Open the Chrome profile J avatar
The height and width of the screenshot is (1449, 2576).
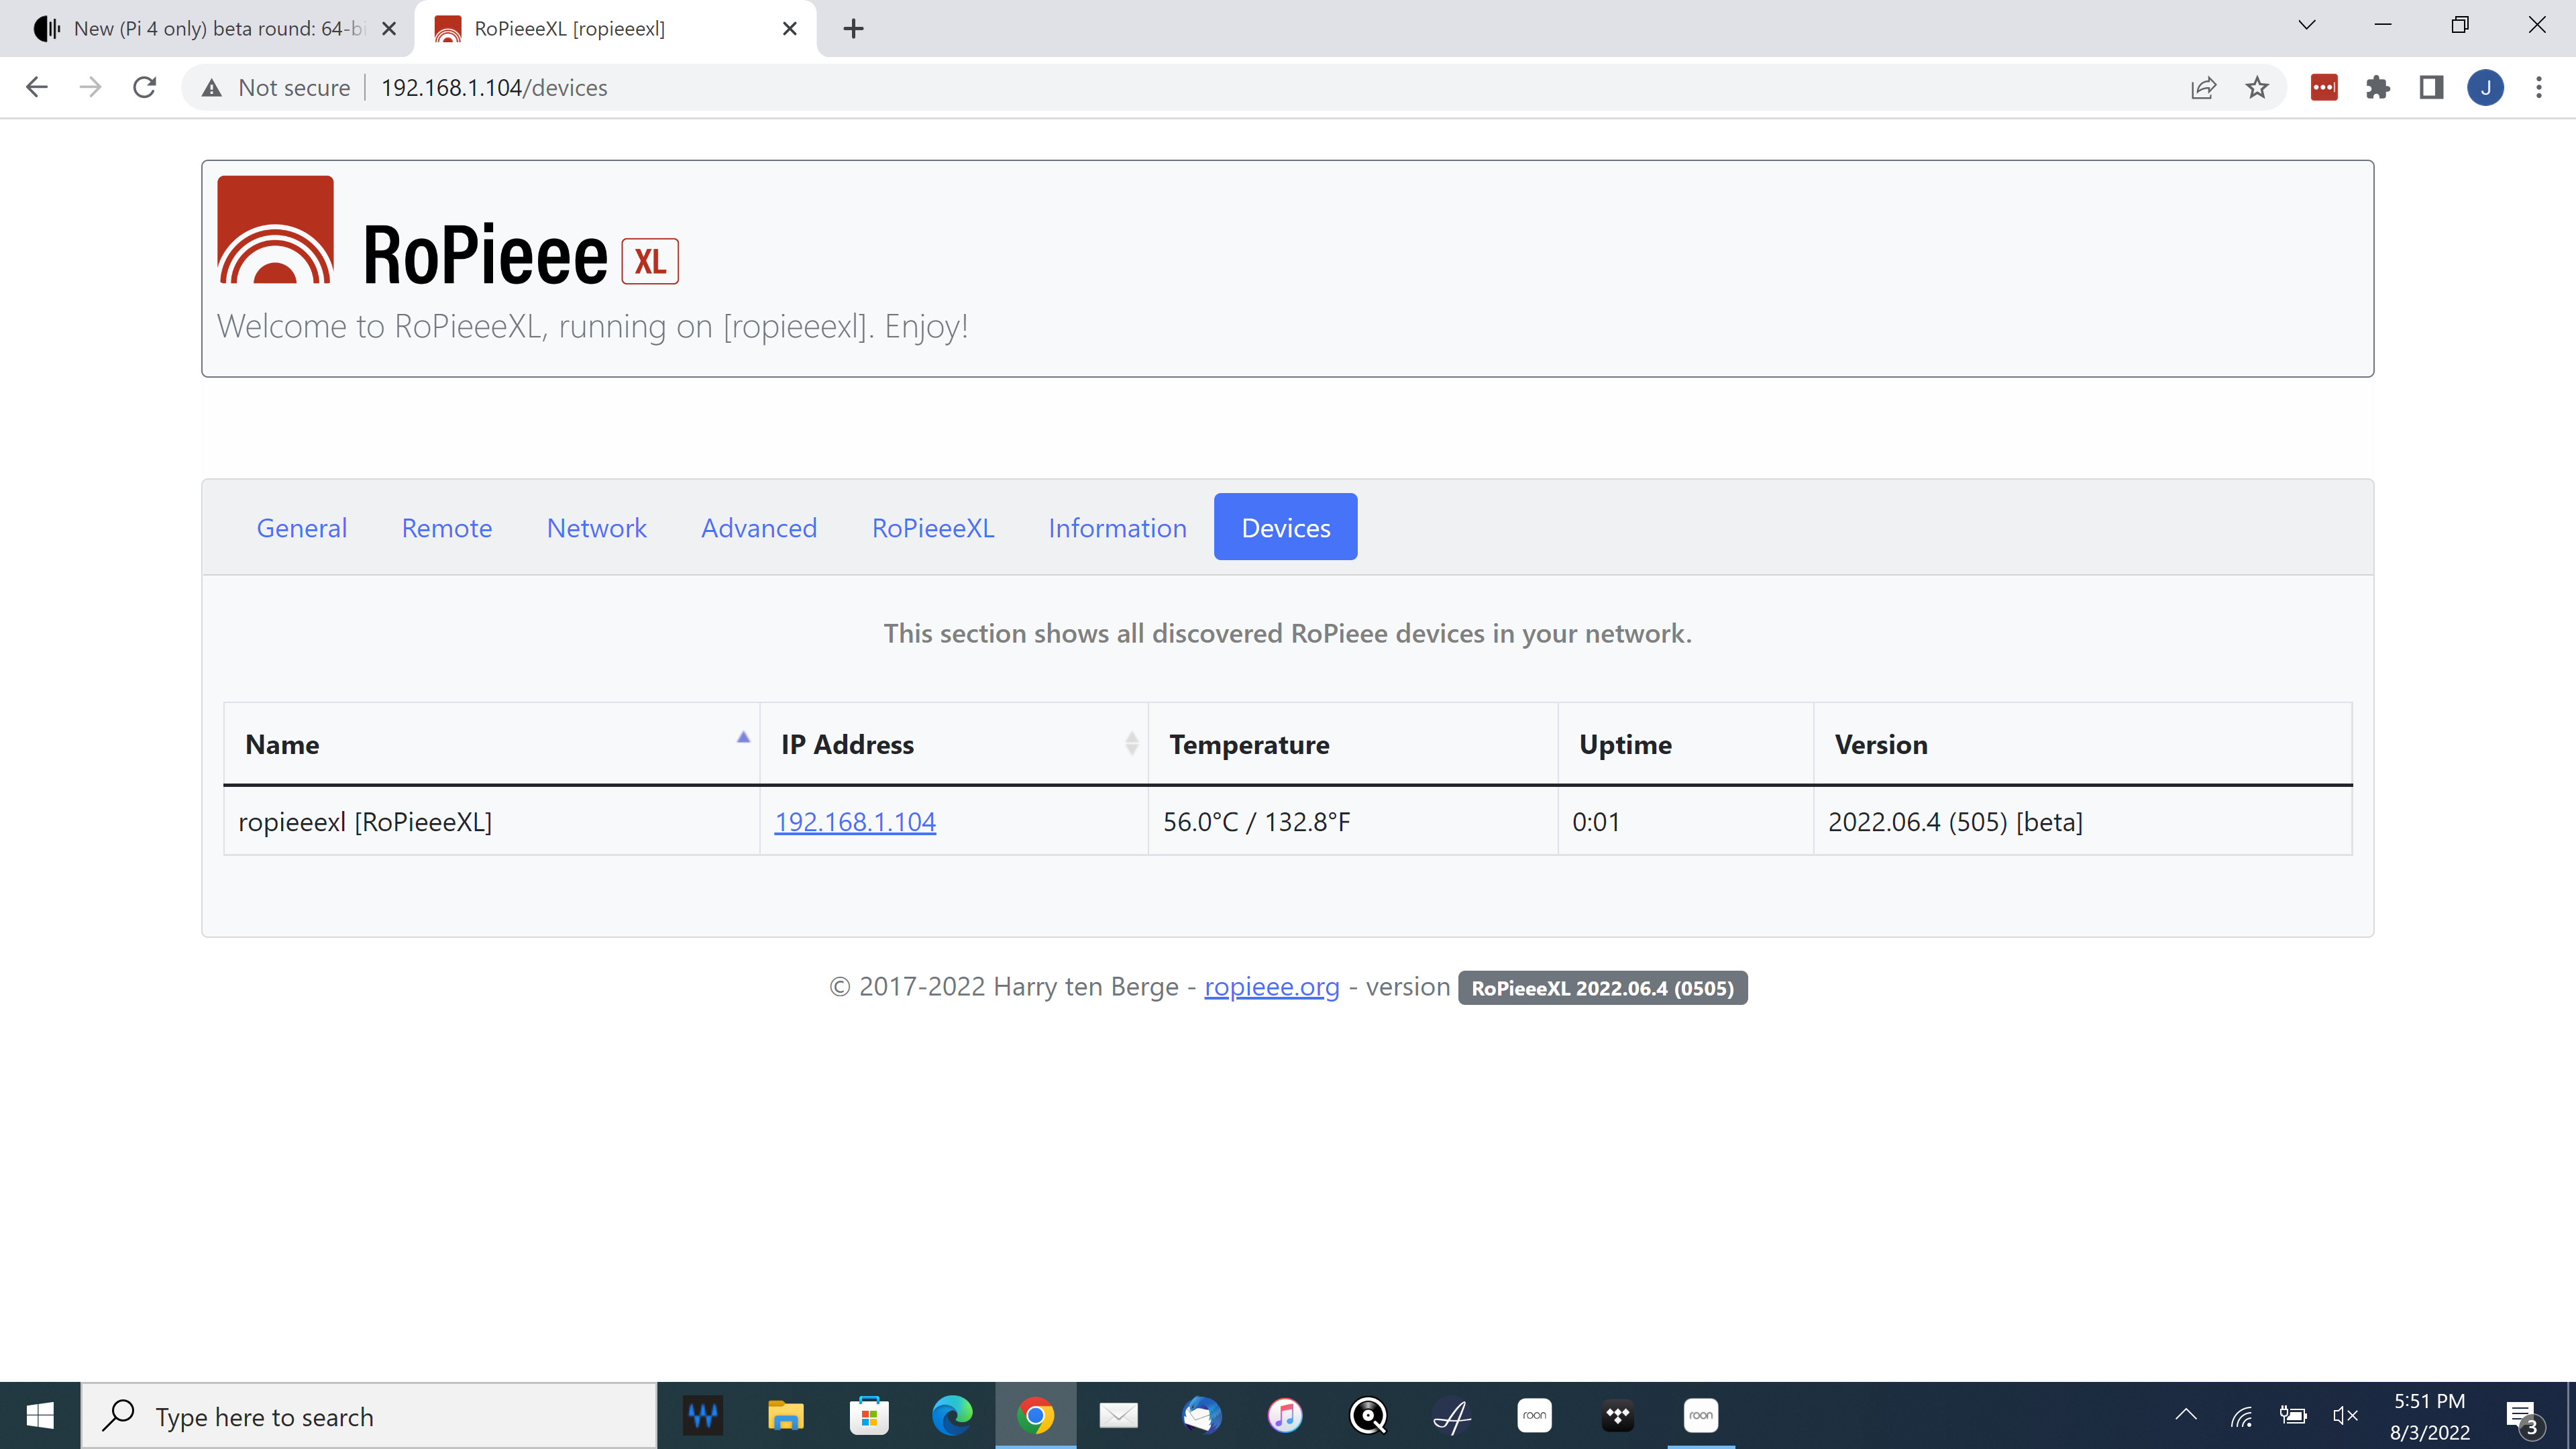(x=2485, y=87)
